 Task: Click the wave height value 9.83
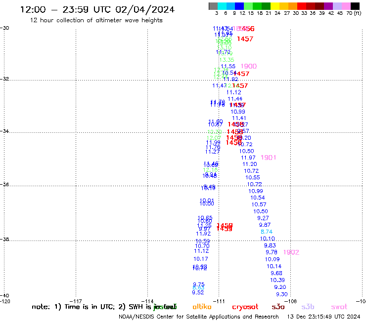coord(270,245)
